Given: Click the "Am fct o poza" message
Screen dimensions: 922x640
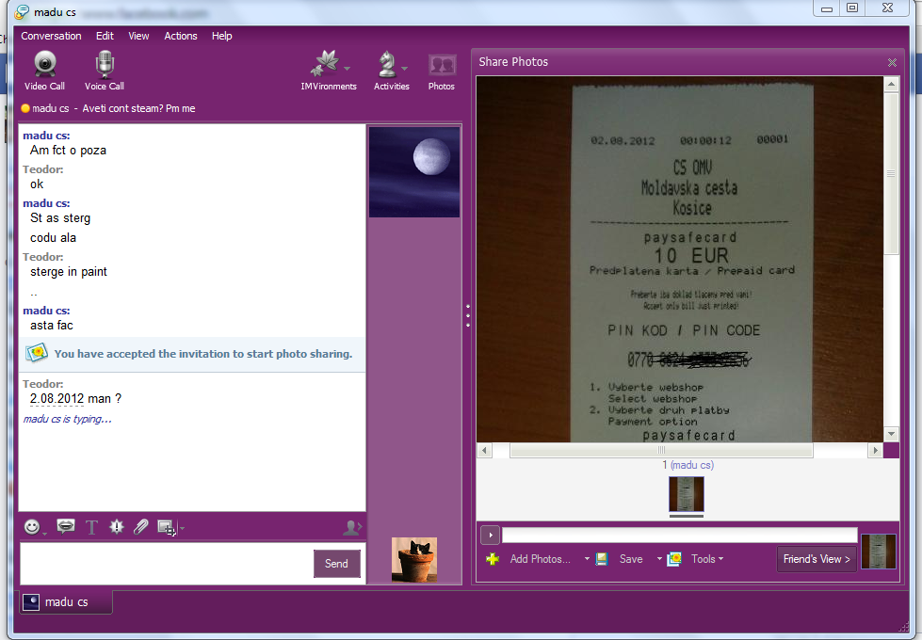Looking at the screenshot, I should [68, 150].
